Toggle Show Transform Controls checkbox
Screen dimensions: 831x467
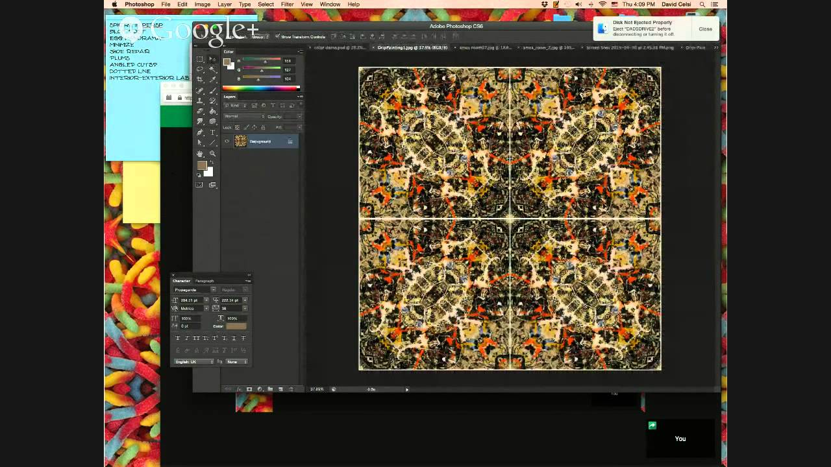(277, 36)
